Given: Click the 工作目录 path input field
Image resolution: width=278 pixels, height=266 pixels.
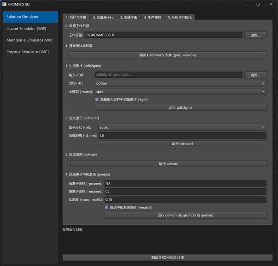Looking at the screenshot, I should (163, 35).
